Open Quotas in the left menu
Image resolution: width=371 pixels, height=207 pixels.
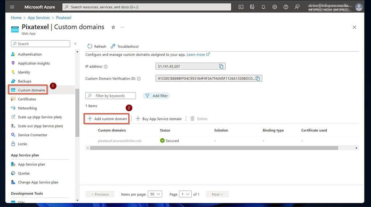(x=24, y=173)
